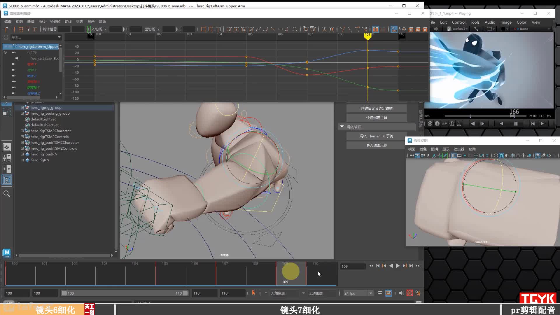This screenshot has height=315, width=560.
Task: Click the grease pencil icon in perspective window
Action: click(445, 156)
